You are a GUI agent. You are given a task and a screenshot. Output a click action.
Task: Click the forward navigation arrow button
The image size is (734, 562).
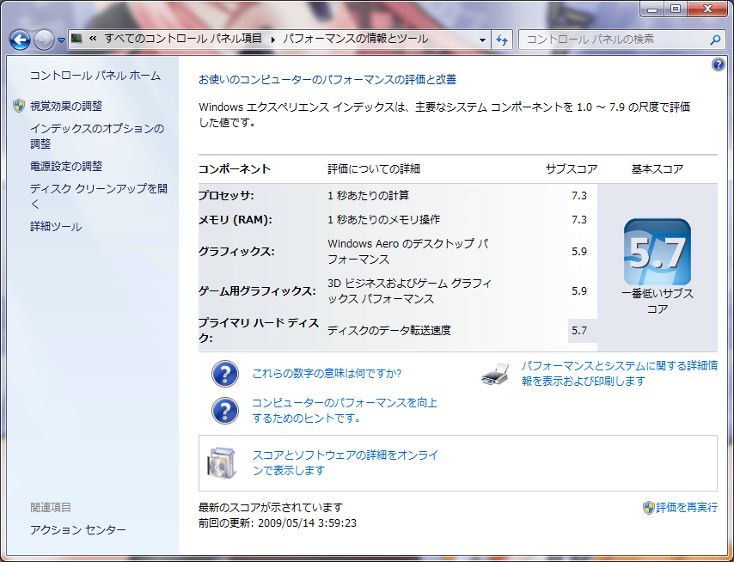coord(44,40)
